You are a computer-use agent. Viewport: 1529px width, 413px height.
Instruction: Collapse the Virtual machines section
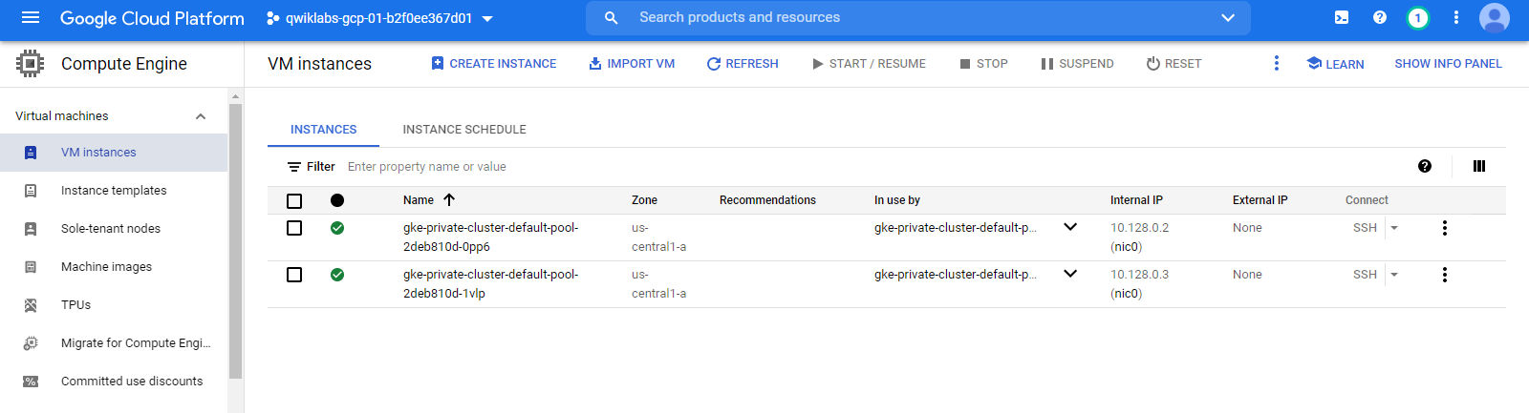[x=201, y=116]
